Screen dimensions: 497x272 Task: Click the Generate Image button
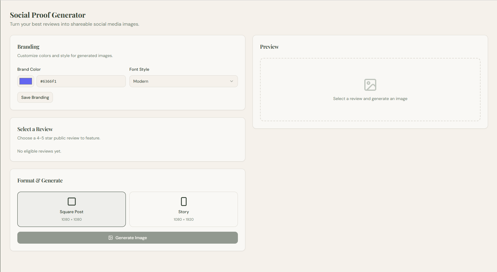point(128,238)
